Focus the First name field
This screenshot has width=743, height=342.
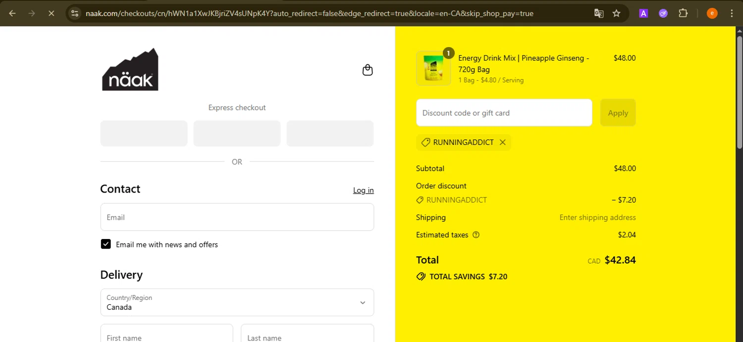tap(166, 334)
